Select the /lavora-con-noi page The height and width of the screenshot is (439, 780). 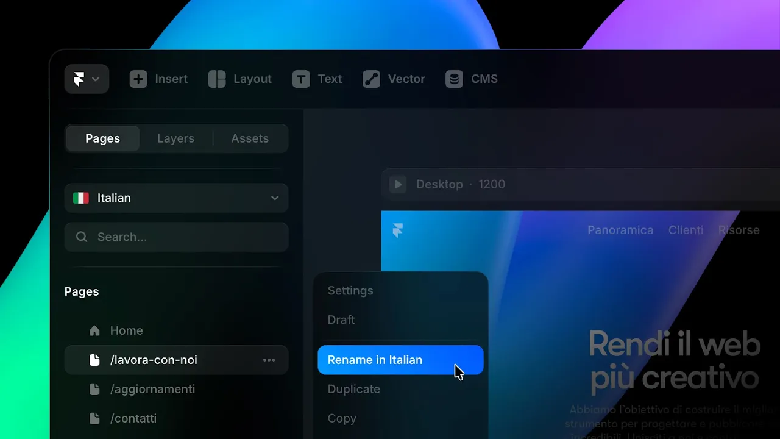tap(176, 360)
